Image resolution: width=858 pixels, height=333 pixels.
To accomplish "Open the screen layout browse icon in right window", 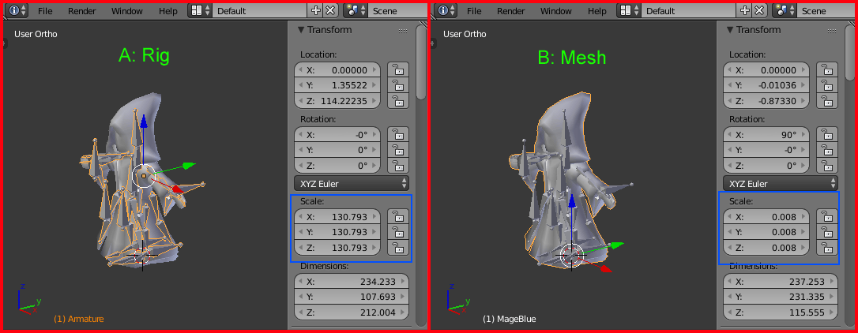I will [x=629, y=10].
